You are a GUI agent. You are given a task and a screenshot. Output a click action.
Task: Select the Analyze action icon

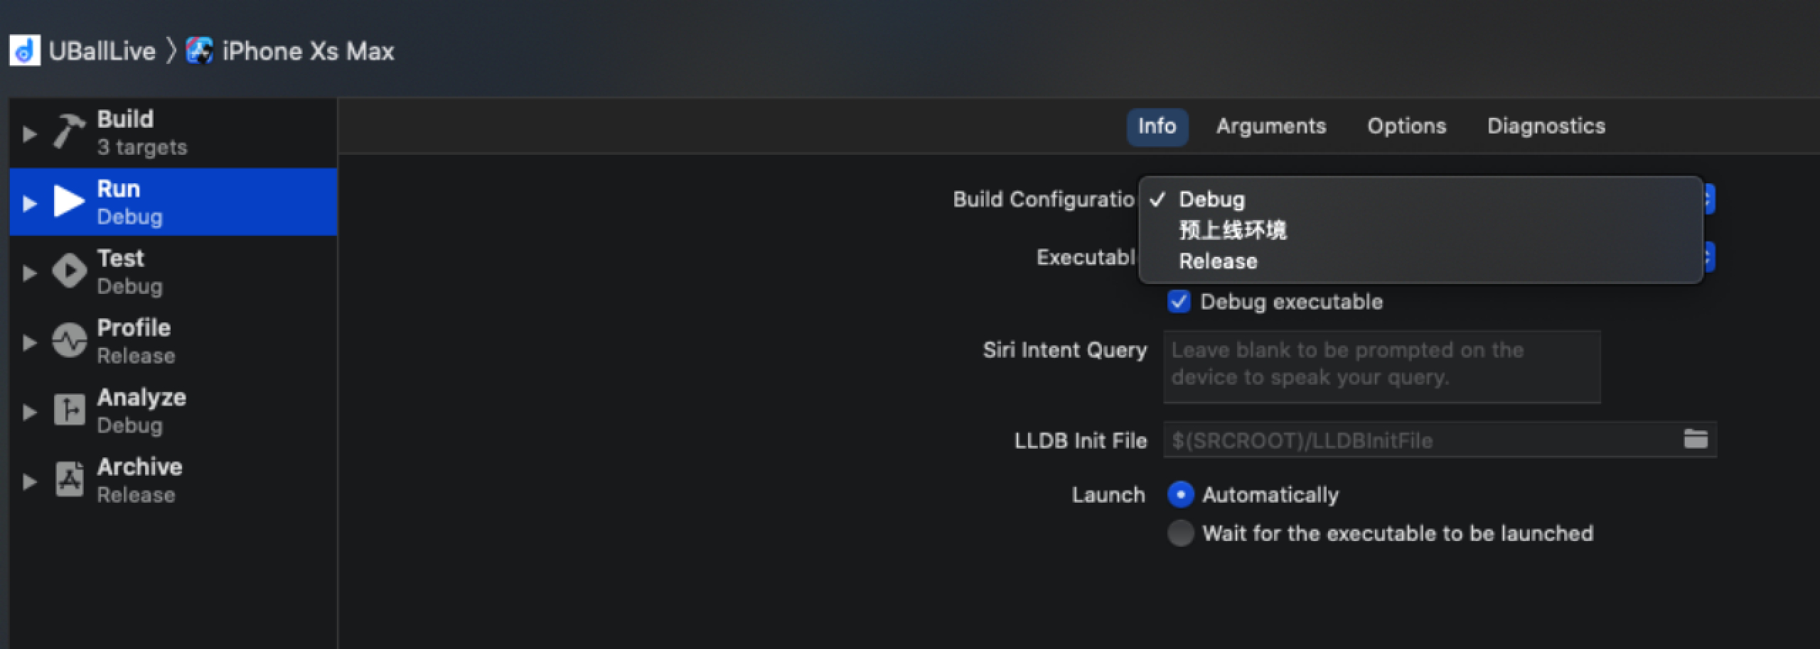click(69, 410)
